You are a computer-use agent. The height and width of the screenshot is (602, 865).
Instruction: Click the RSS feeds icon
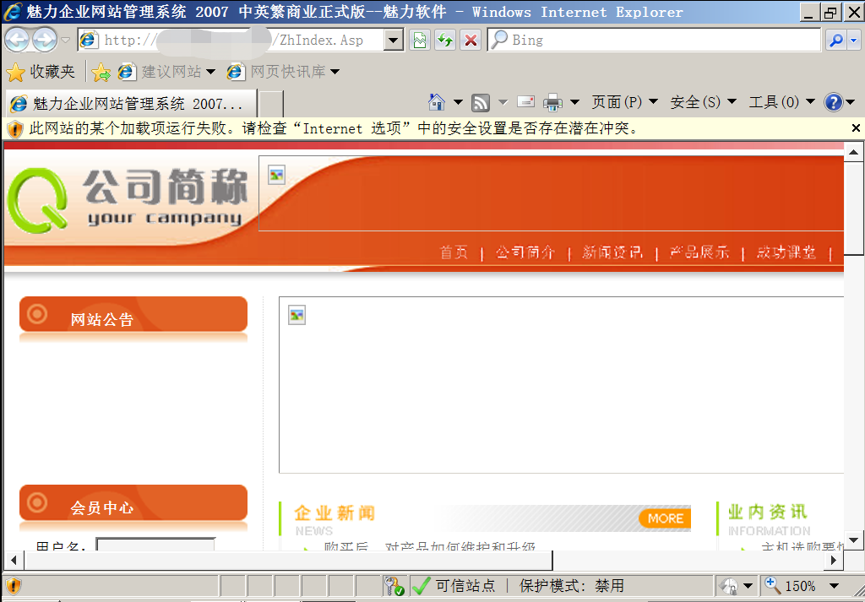(x=481, y=102)
